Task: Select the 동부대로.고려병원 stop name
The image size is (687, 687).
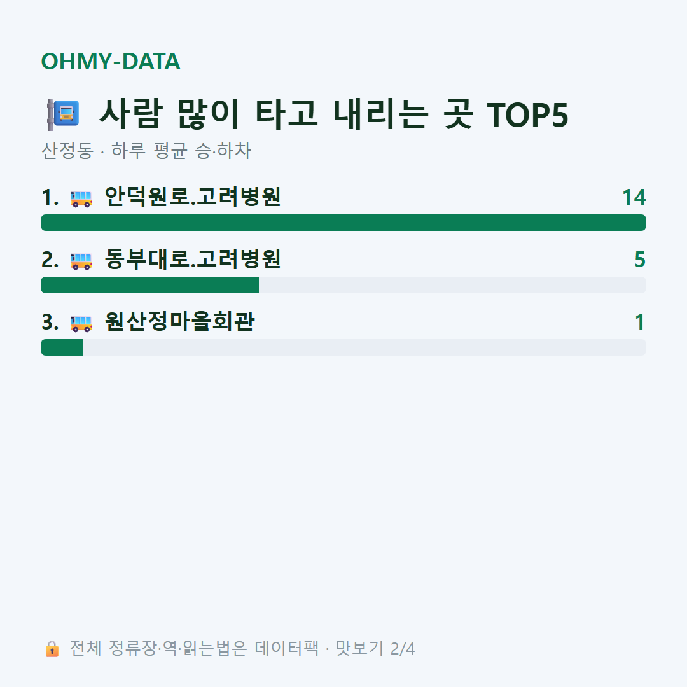Action: (x=192, y=259)
